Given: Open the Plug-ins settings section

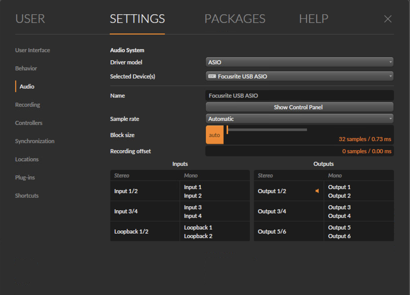Looking at the screenshot, I should [25, 177].
